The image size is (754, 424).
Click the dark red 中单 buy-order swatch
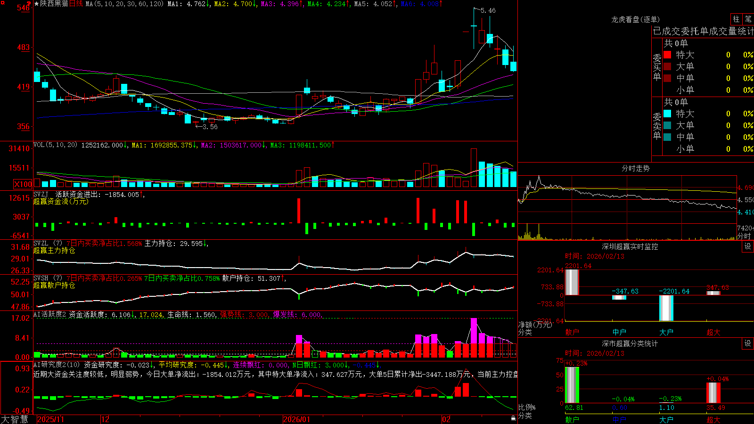click(x=667, y=78)
